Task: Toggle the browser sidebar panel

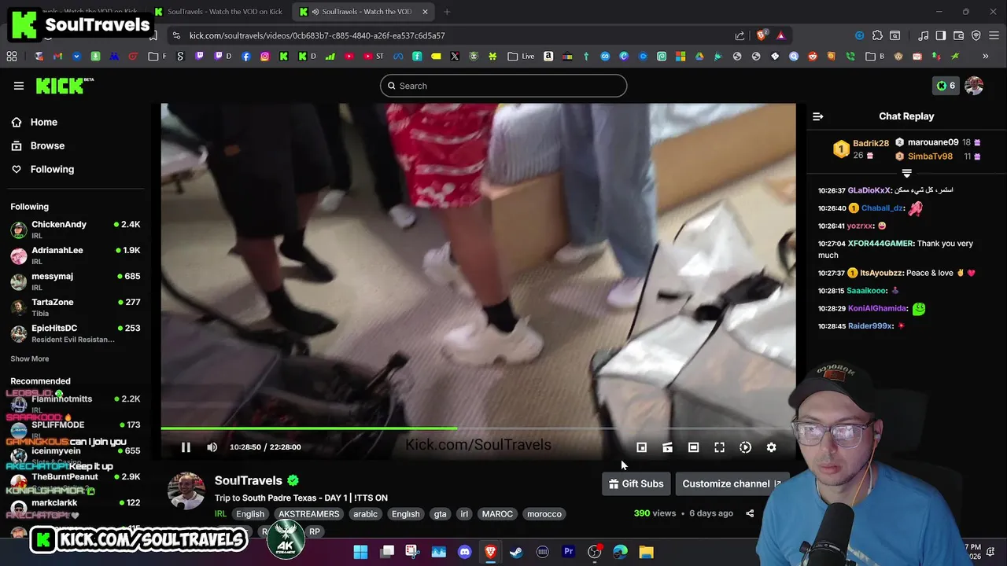Action: [941, 35]
